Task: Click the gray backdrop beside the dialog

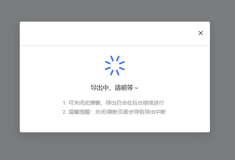Action: 10,77
